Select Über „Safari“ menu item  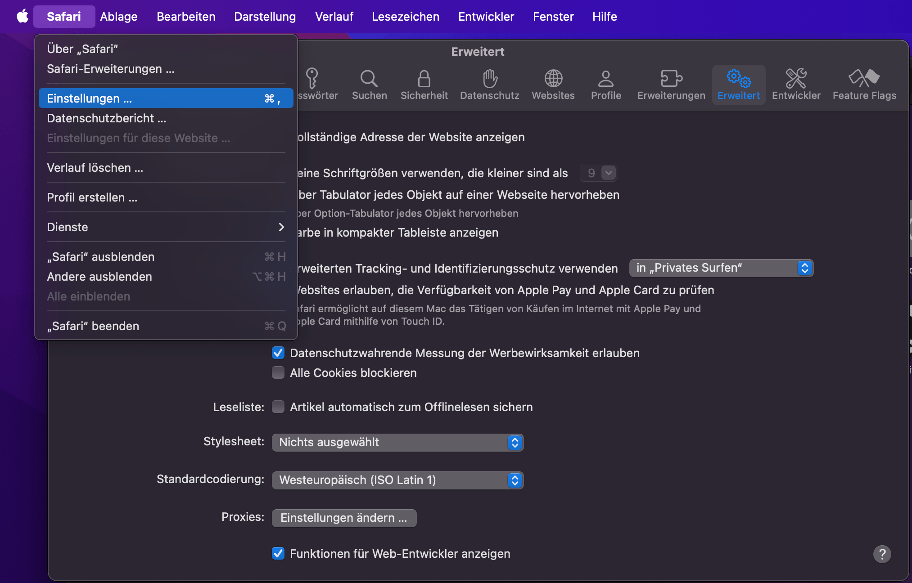tap(166, 49)
